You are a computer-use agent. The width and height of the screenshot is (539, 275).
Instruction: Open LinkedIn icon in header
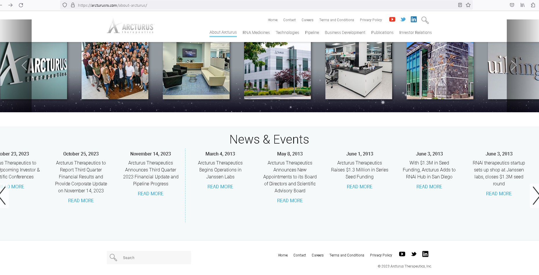point(414,19)
